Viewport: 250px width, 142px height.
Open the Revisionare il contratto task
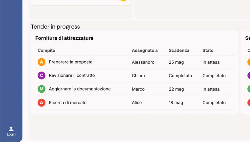[72, 75]
